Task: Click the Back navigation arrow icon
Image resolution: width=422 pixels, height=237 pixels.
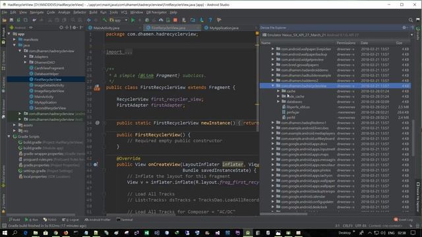Action: tap(88, 20)
